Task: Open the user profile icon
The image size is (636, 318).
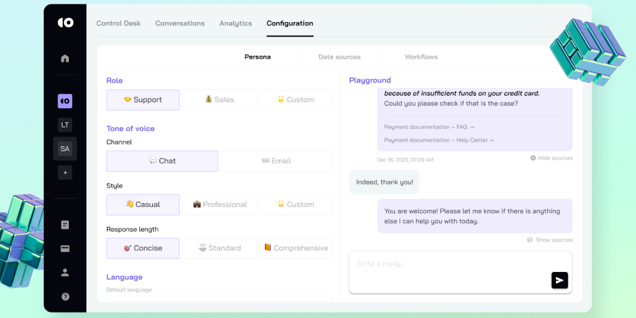Action: tap(65, 272)
